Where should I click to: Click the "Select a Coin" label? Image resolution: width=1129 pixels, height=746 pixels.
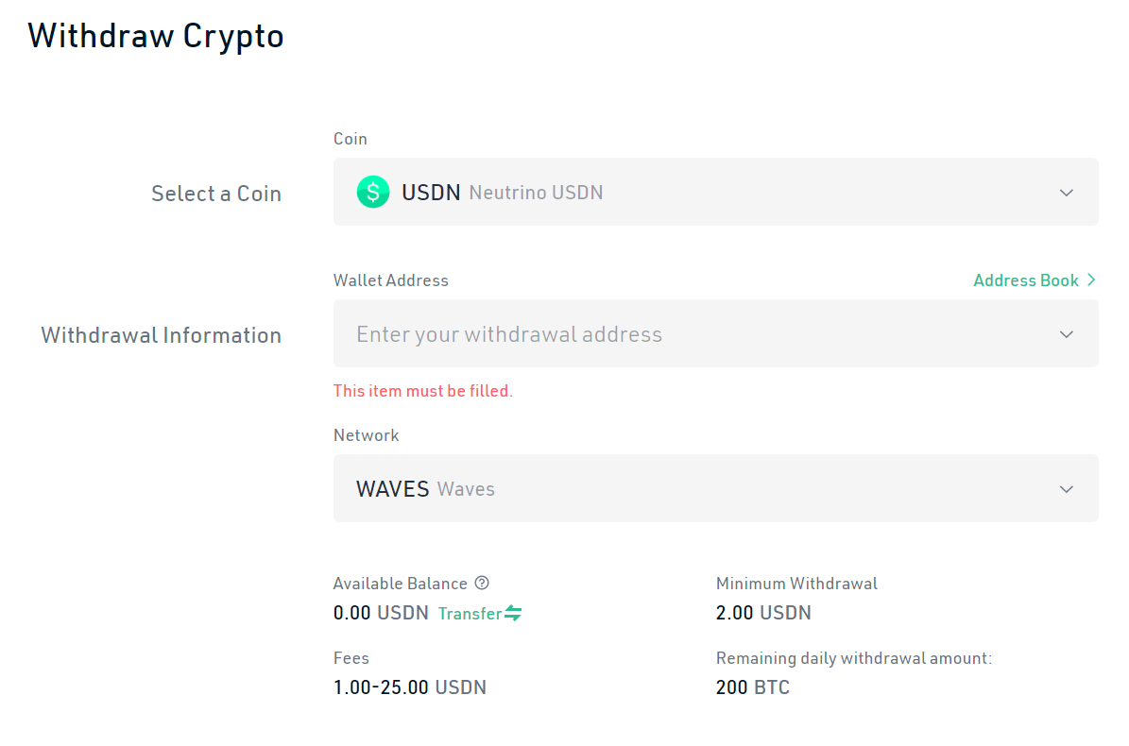[x=216, y=194]
